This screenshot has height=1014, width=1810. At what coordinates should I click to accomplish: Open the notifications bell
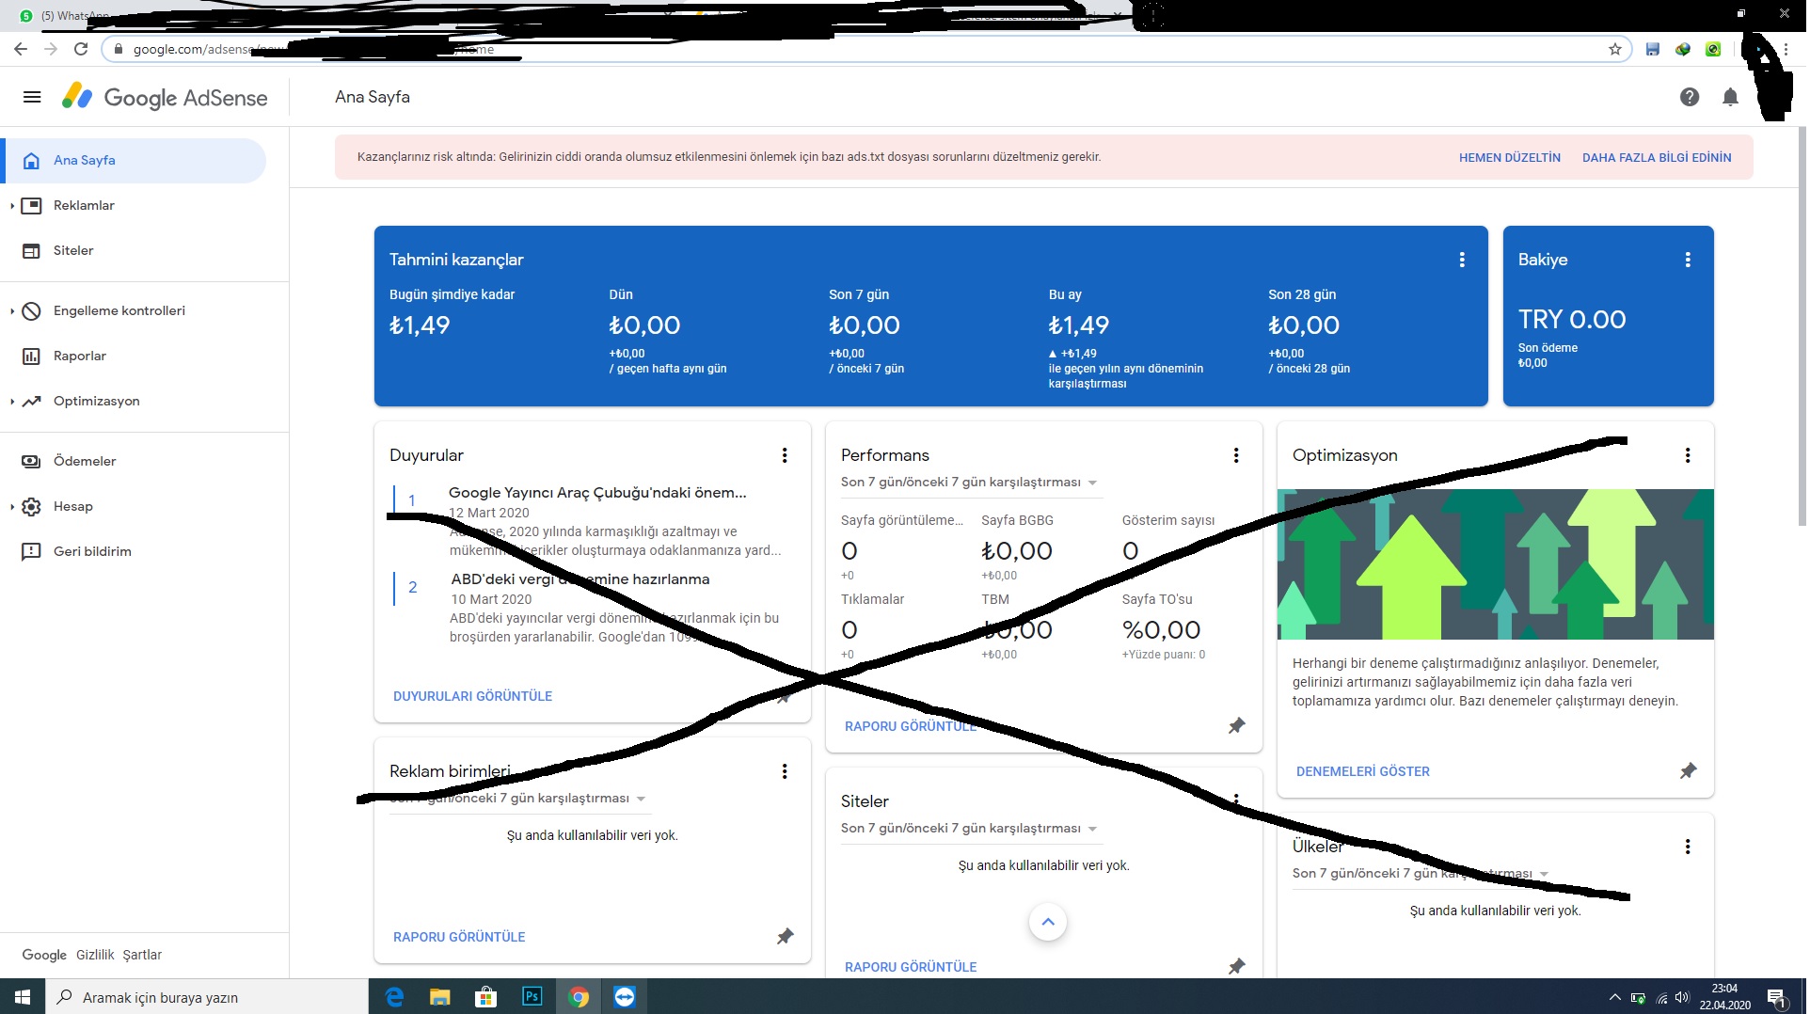point(1730,97)
